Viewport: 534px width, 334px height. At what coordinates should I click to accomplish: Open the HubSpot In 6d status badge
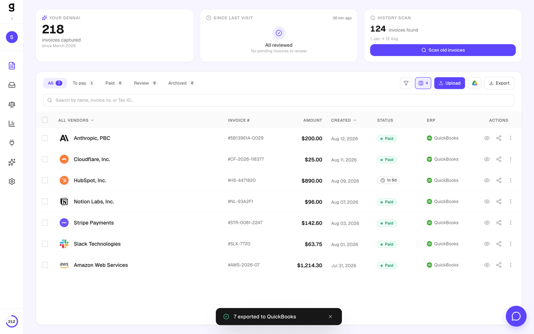click(388, 180)
